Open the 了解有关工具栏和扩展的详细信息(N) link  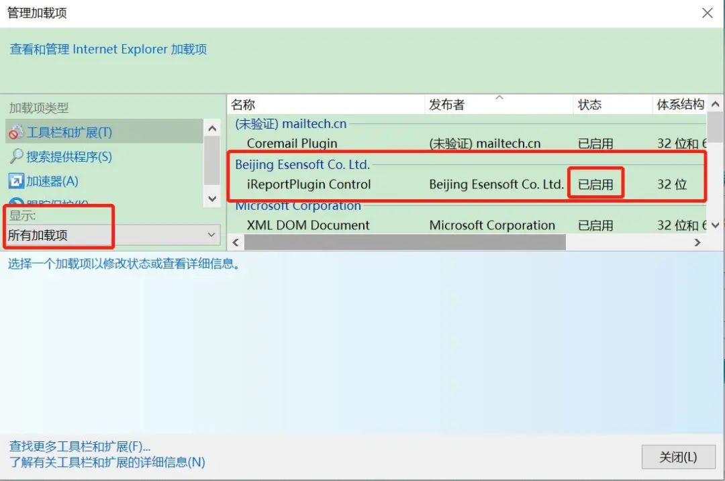pos(107,462)
